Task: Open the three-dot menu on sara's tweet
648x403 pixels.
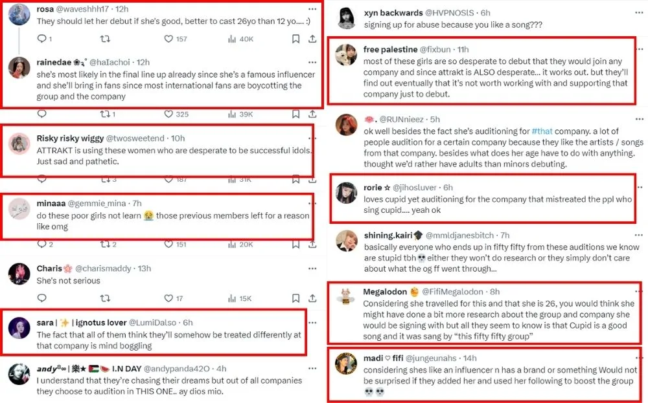Action: [312, 321]
